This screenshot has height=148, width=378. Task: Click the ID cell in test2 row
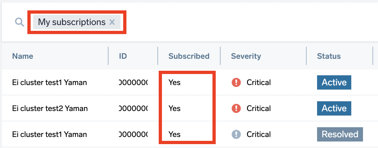click(x=134, y=108)
